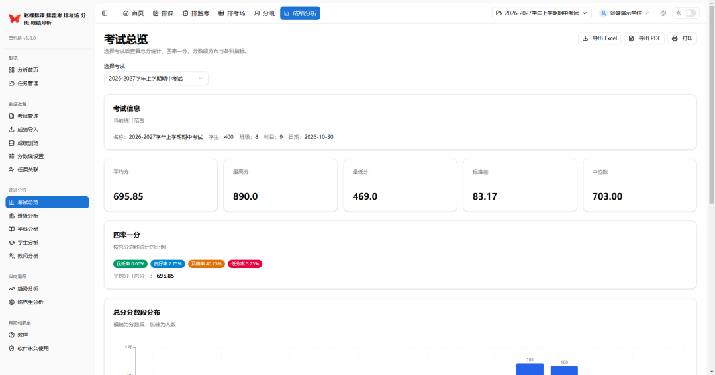
Task: Click the 中位数 703.00 card
Action: [x=640, y=185]
